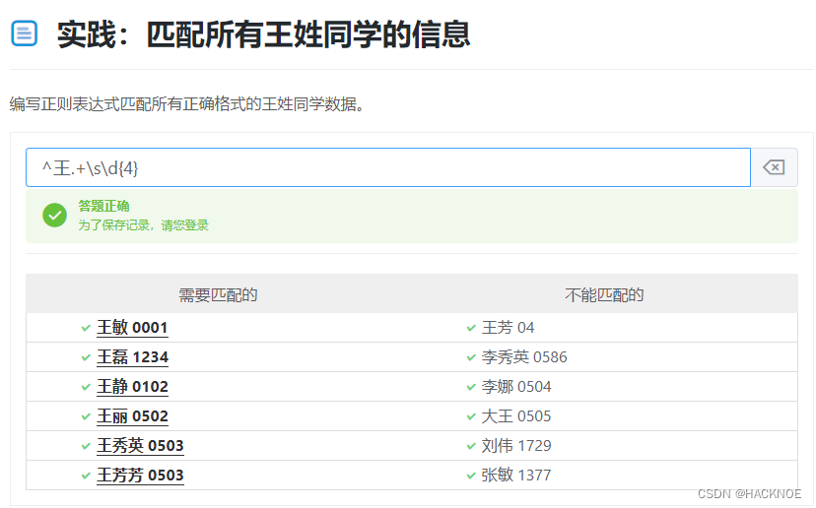
Task: Select the 王敏 0001 row
Action: pos(132,328)
